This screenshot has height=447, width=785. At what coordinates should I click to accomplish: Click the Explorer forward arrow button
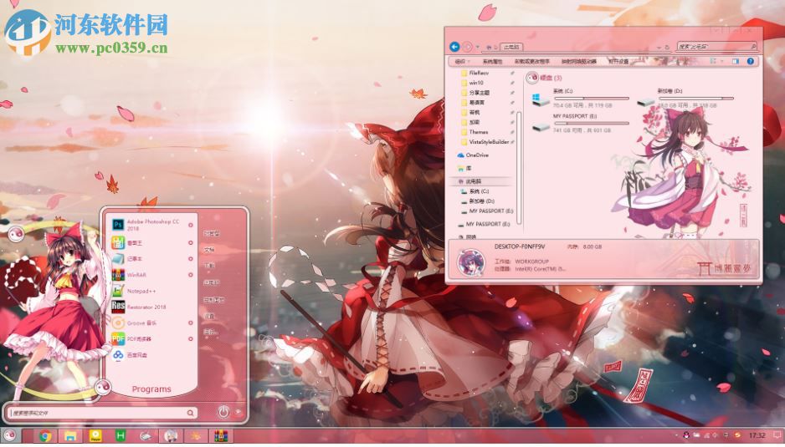467,47
